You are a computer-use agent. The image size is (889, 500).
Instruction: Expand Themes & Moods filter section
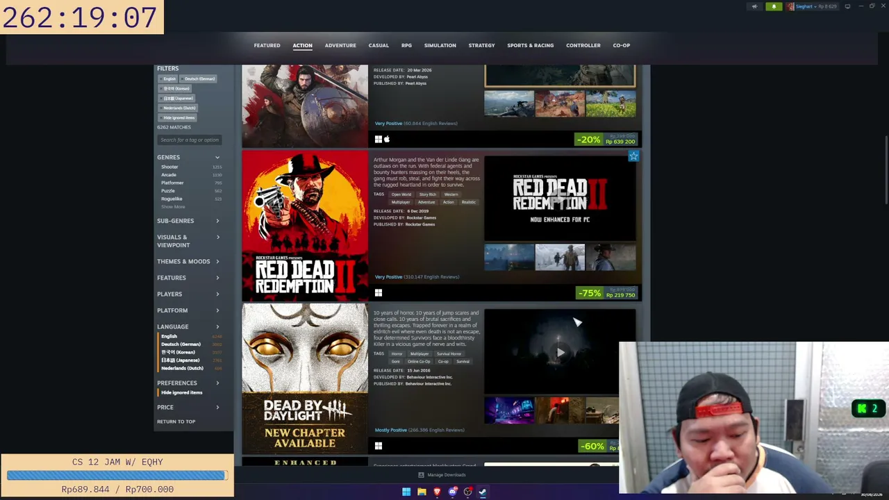tap(188, 262)
